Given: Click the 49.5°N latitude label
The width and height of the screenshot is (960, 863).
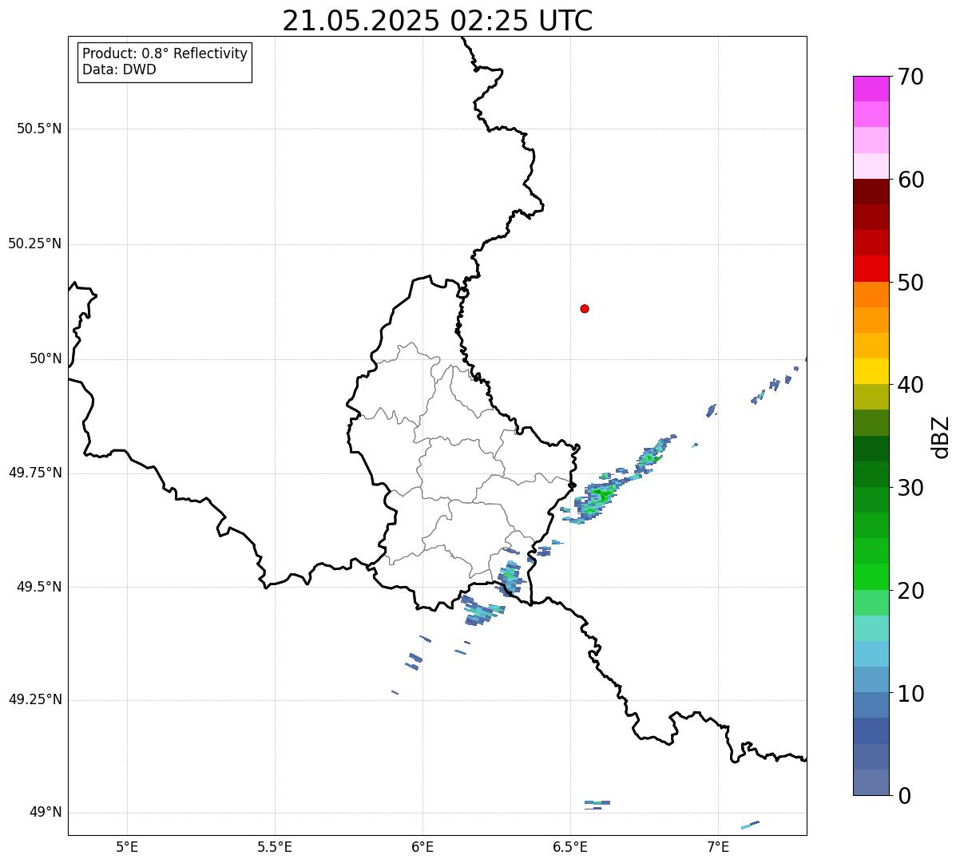Looking at the screenshot, I should click(39, 587).
